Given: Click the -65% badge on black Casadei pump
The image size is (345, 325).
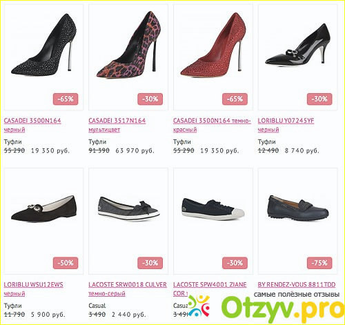Looking at the screenshot, I should point(66,99).
